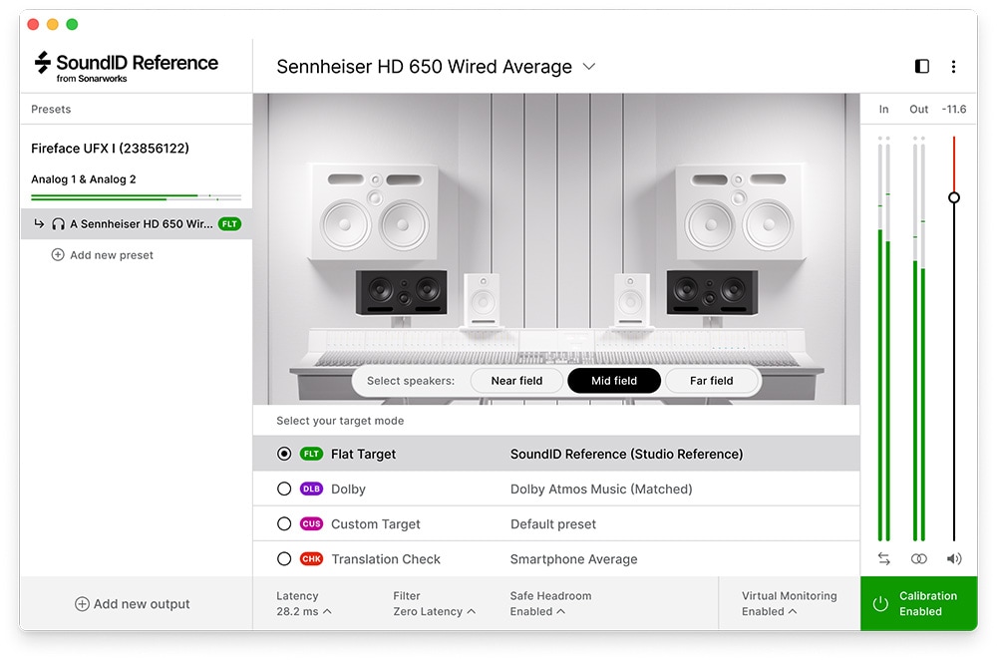Image resolution: width=997 pixels, height=660 pixels.
Task: Click the plus icon beside Add new preset
Action: (58, 255)
